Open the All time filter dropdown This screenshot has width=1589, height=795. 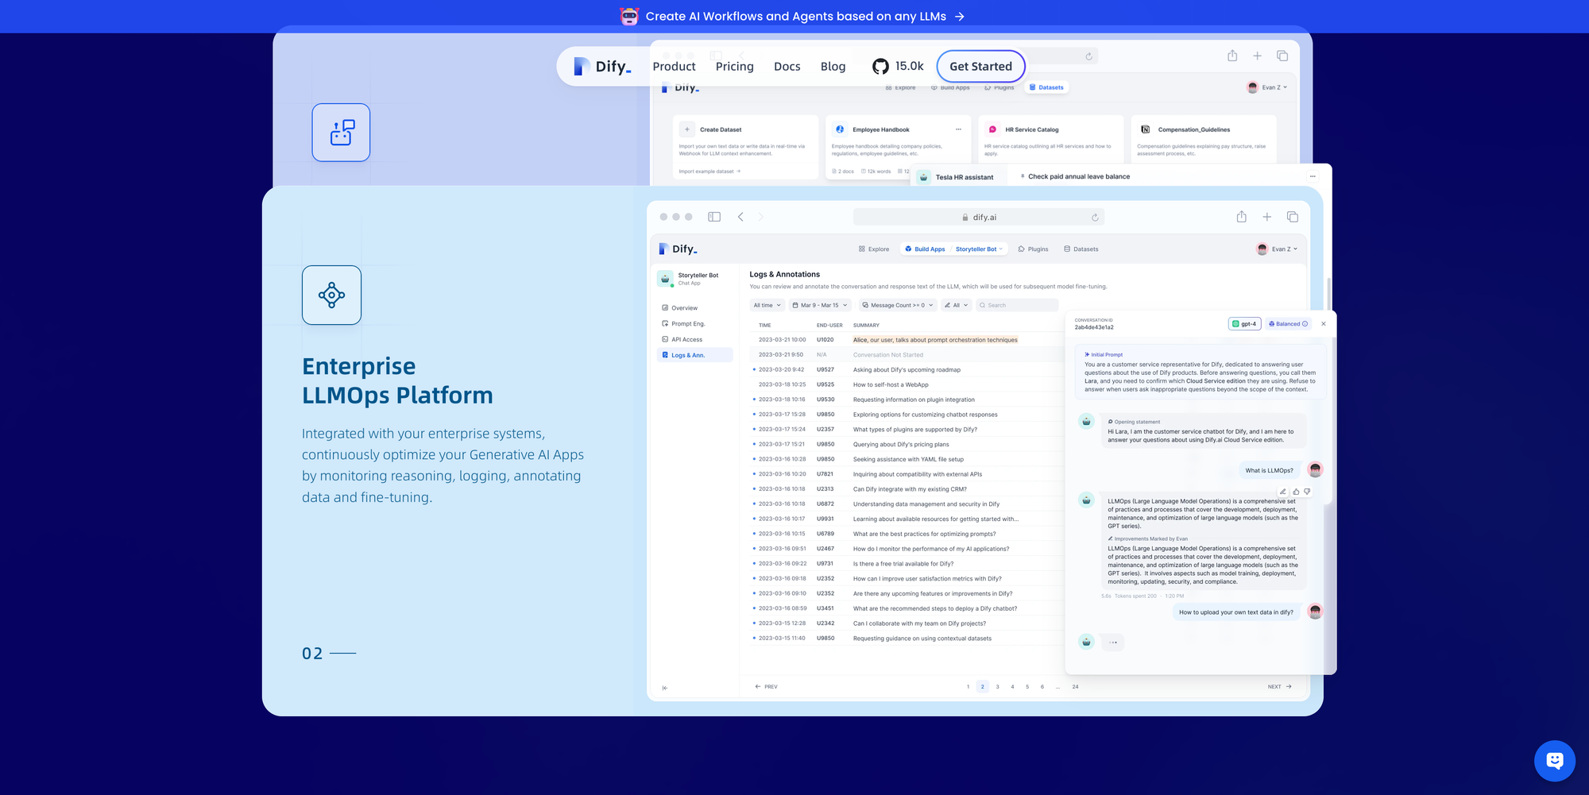click(x=767, y=305)
